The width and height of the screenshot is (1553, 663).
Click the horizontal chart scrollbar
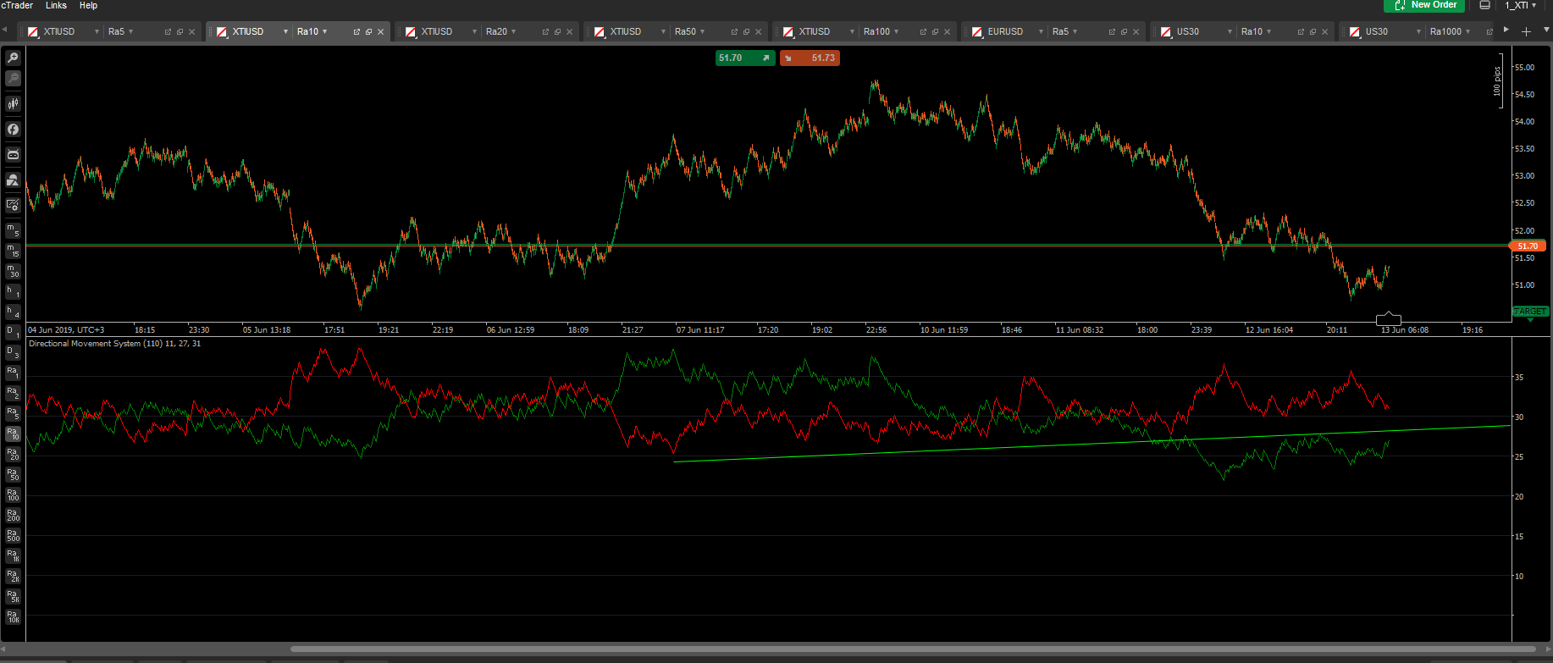913,649
